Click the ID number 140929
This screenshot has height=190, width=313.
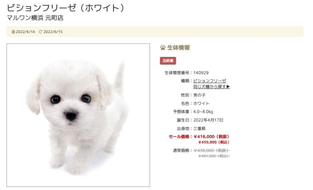pos(201,73)
